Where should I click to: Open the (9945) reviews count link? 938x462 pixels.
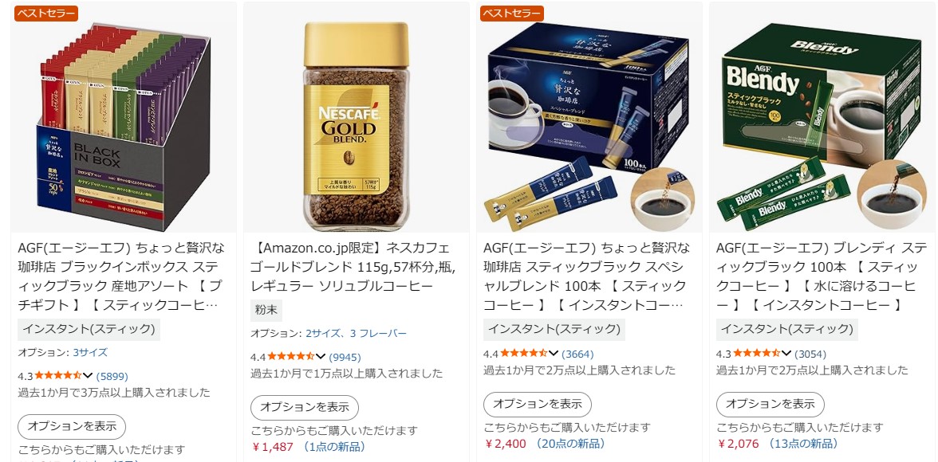[x=345, y=358]
